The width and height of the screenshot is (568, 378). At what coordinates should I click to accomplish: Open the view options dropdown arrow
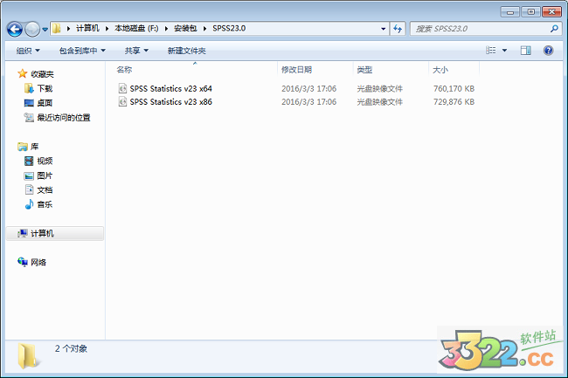tap(504, 51)
